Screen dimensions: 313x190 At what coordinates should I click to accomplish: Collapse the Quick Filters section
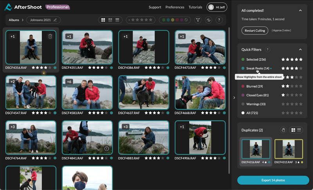[300, 50]
